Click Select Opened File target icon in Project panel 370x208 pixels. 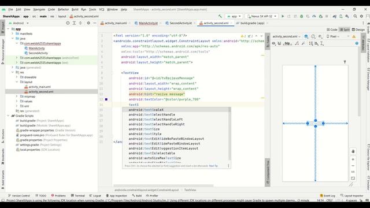click(68, 23)
